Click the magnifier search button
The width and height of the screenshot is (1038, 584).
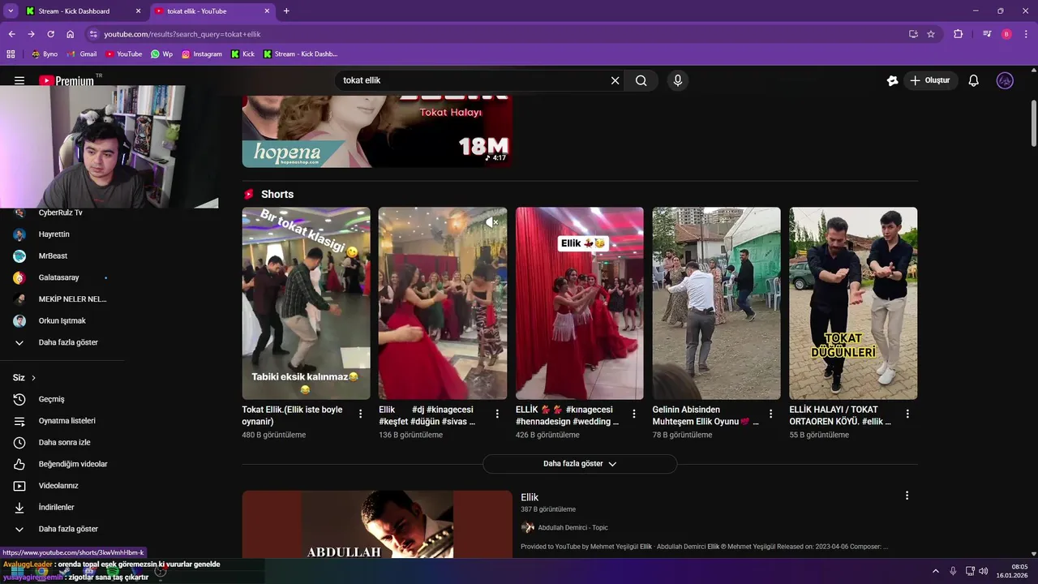point(641,80)
